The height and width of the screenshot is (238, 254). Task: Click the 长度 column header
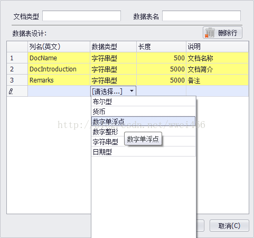point(161,47)
